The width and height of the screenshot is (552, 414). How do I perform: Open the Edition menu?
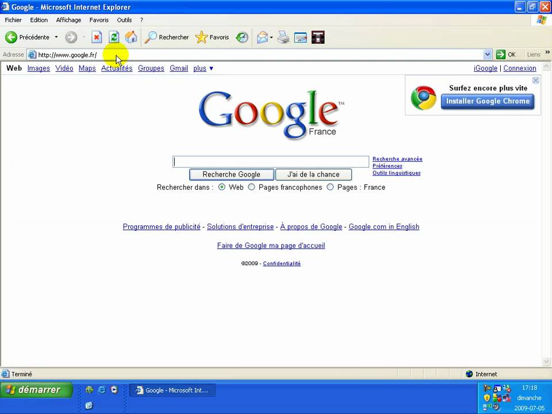[39, 20]
